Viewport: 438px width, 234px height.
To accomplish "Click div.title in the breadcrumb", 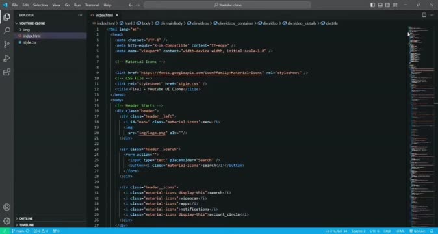I will tap(332, 23).
